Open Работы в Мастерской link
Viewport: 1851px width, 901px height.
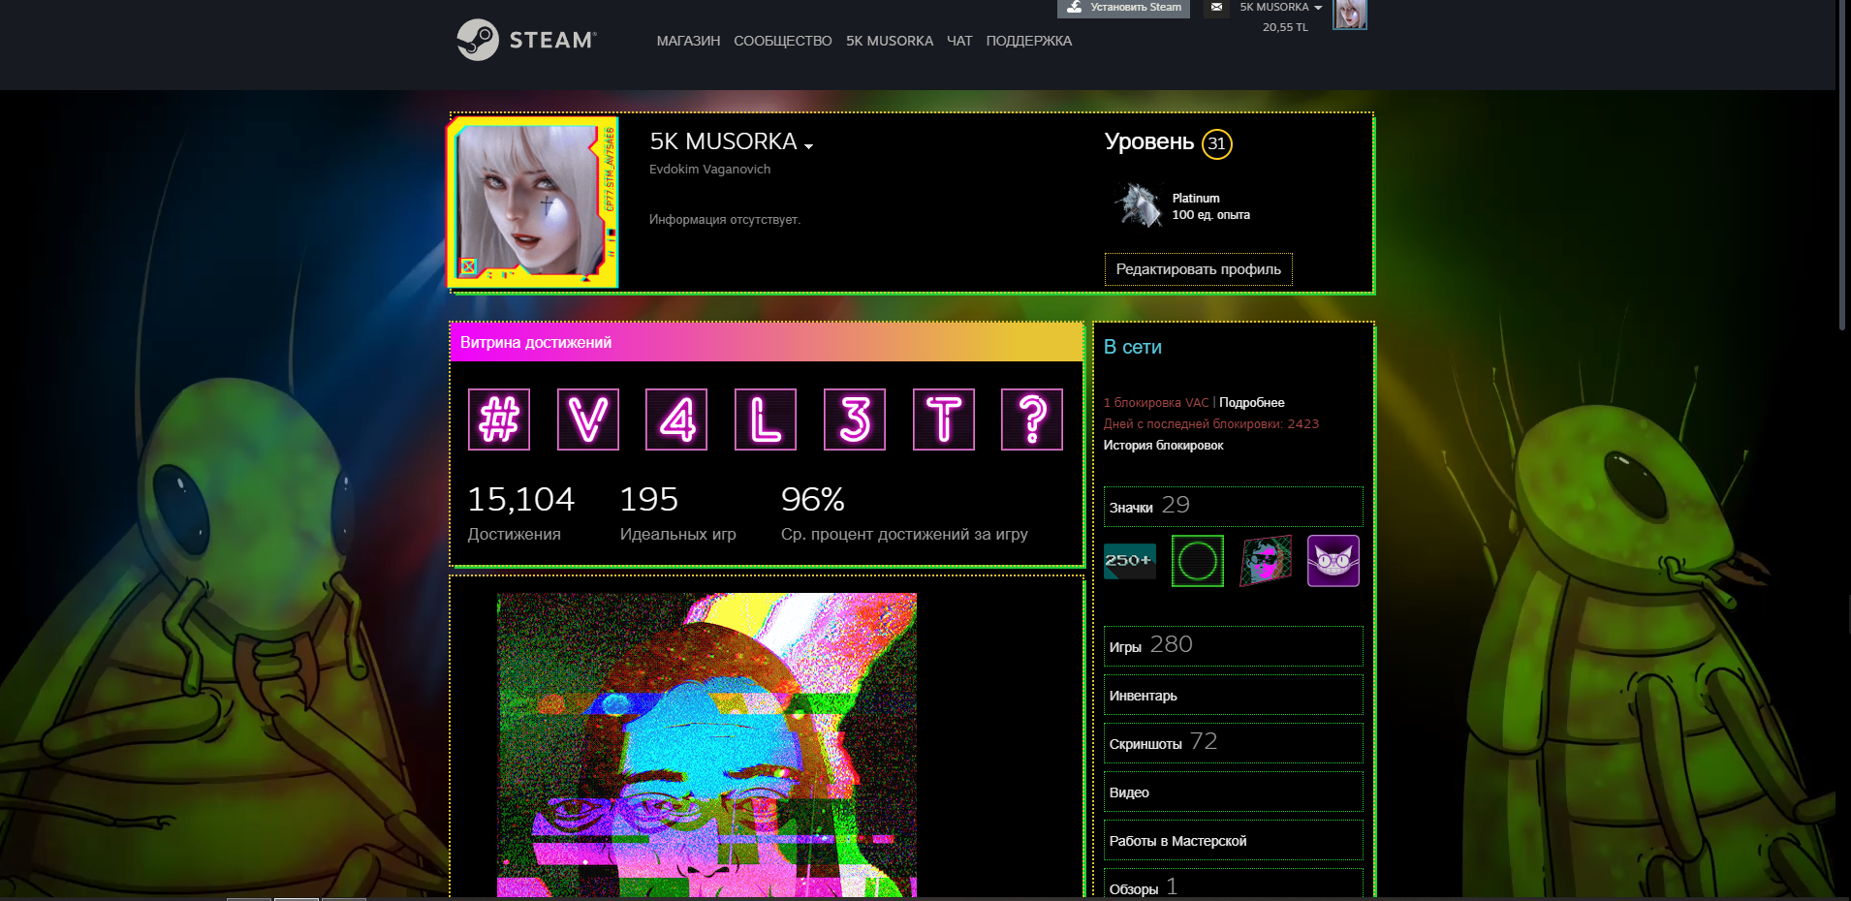1234,840
